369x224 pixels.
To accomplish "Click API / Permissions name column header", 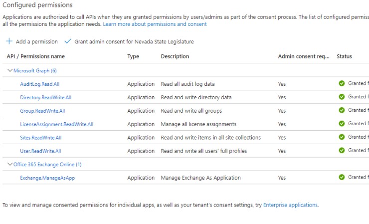I will coord(35,56).
